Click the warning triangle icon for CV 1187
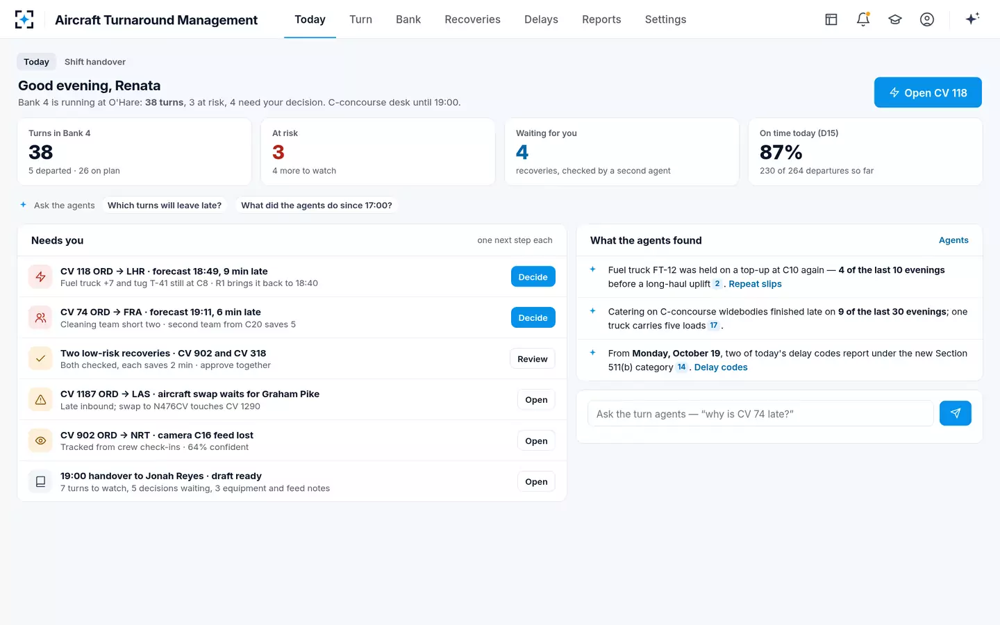1000x625 pixels. [41, 400]
